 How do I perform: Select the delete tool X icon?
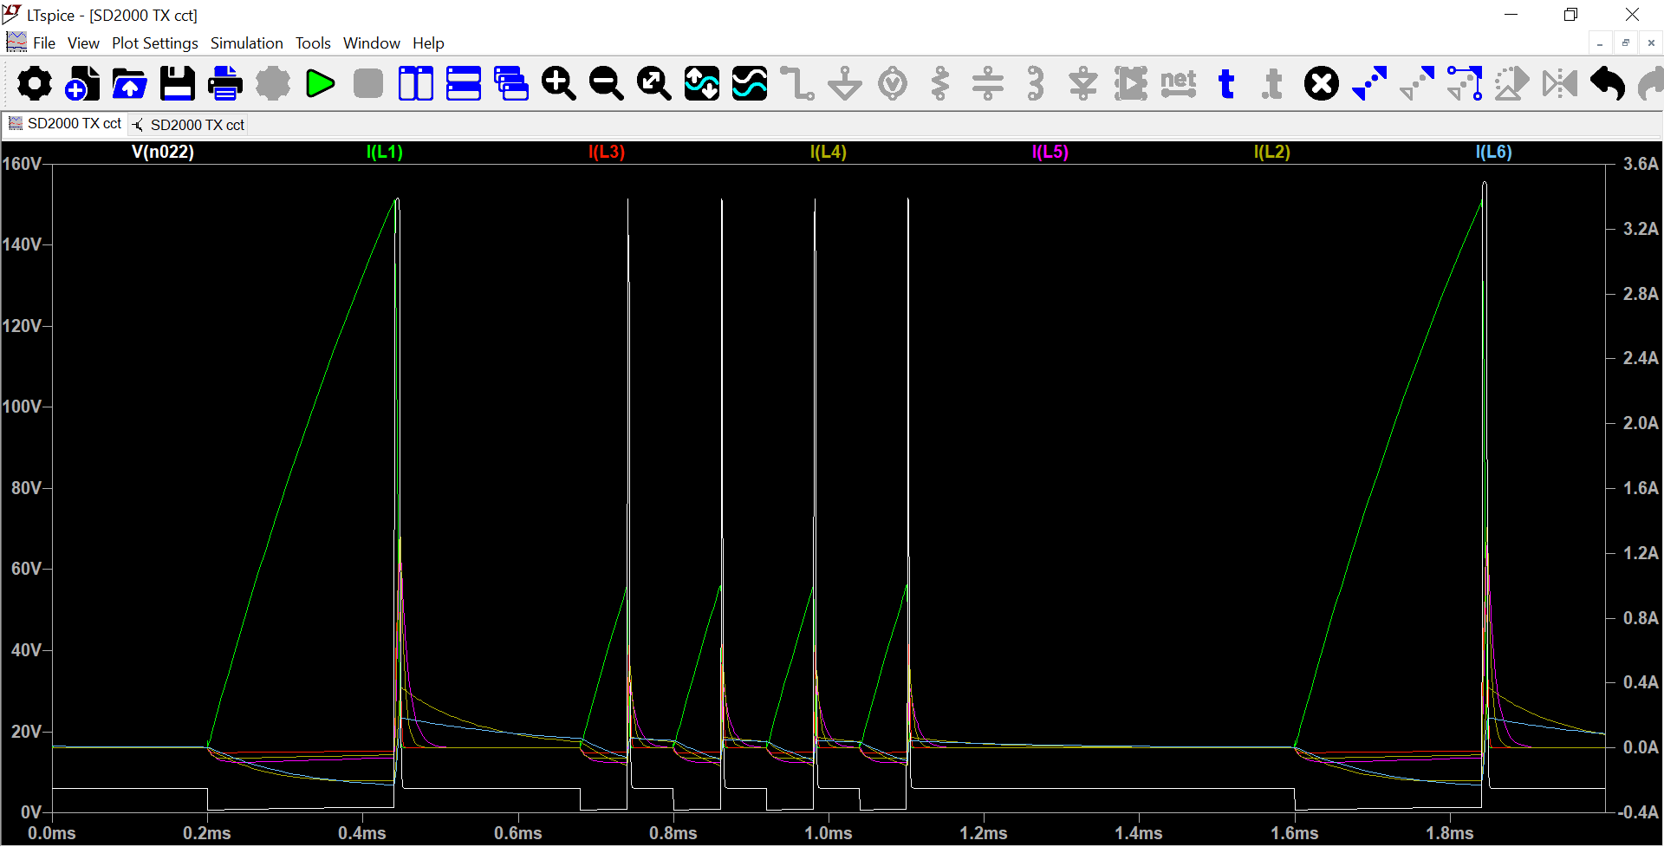click(x=1322, y=84)
